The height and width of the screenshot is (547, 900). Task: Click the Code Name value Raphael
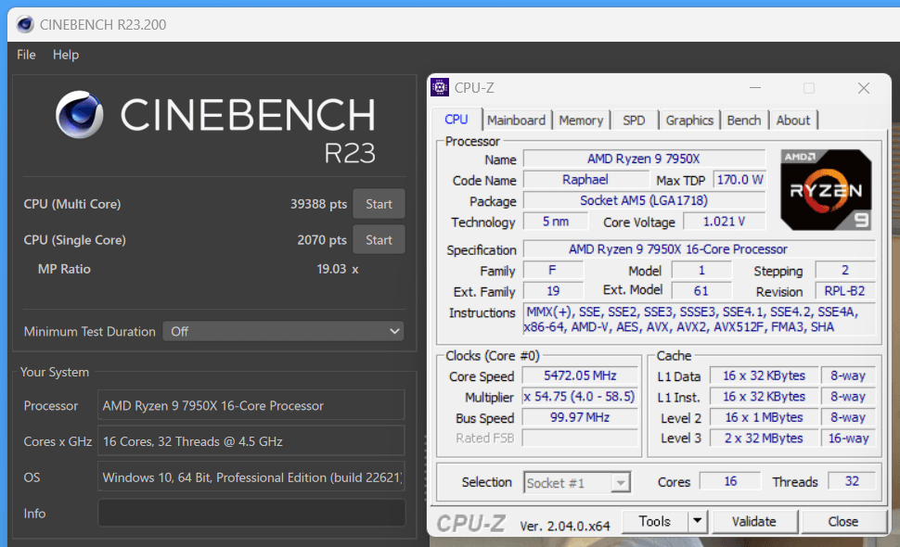coord(585,180)
